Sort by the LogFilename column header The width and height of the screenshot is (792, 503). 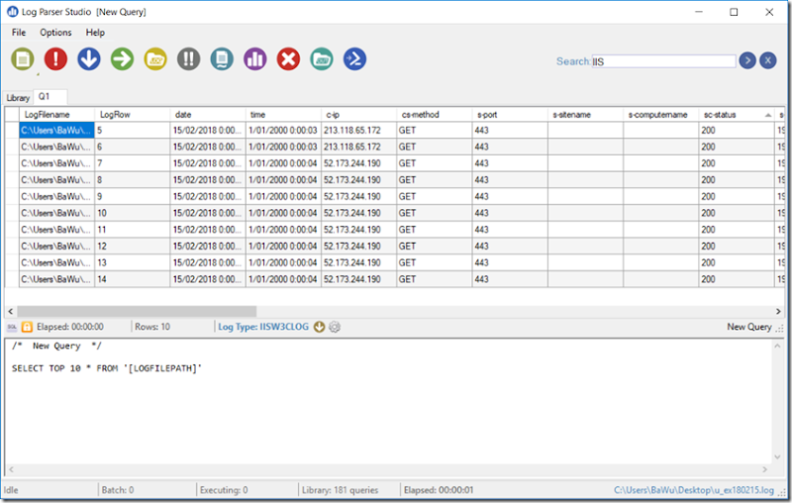point(56,115)
